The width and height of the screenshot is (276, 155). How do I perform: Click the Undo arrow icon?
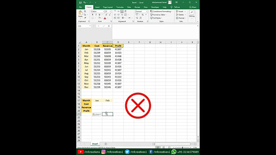coord(84,2)
